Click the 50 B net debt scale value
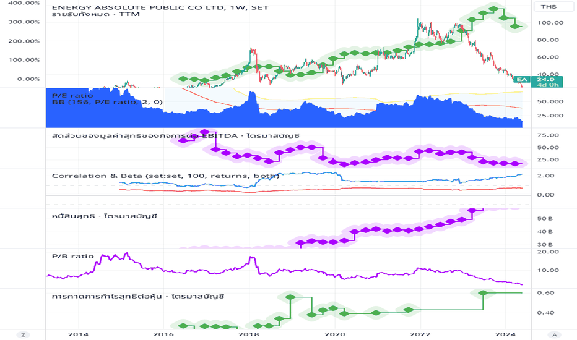The image size is (577, 340). click(545, 218)
